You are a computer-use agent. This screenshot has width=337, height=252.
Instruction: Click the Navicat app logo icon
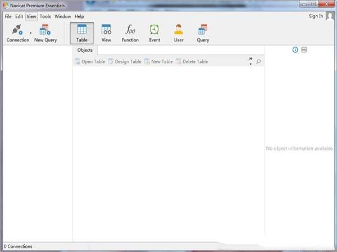(x=6, y=5)
